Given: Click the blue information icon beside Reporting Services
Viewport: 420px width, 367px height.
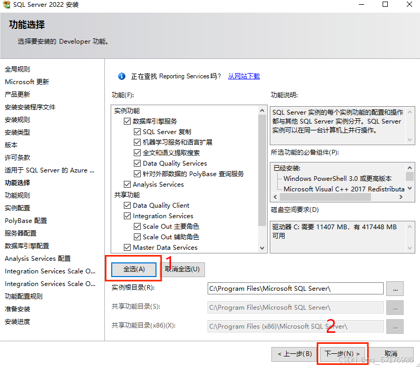Looking at the screenshot, I should [122, 76].
